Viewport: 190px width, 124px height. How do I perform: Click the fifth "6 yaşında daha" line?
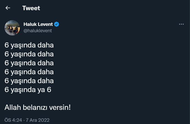(x=29, y=81)
